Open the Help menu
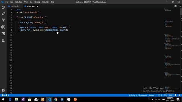 pos(52,2)
